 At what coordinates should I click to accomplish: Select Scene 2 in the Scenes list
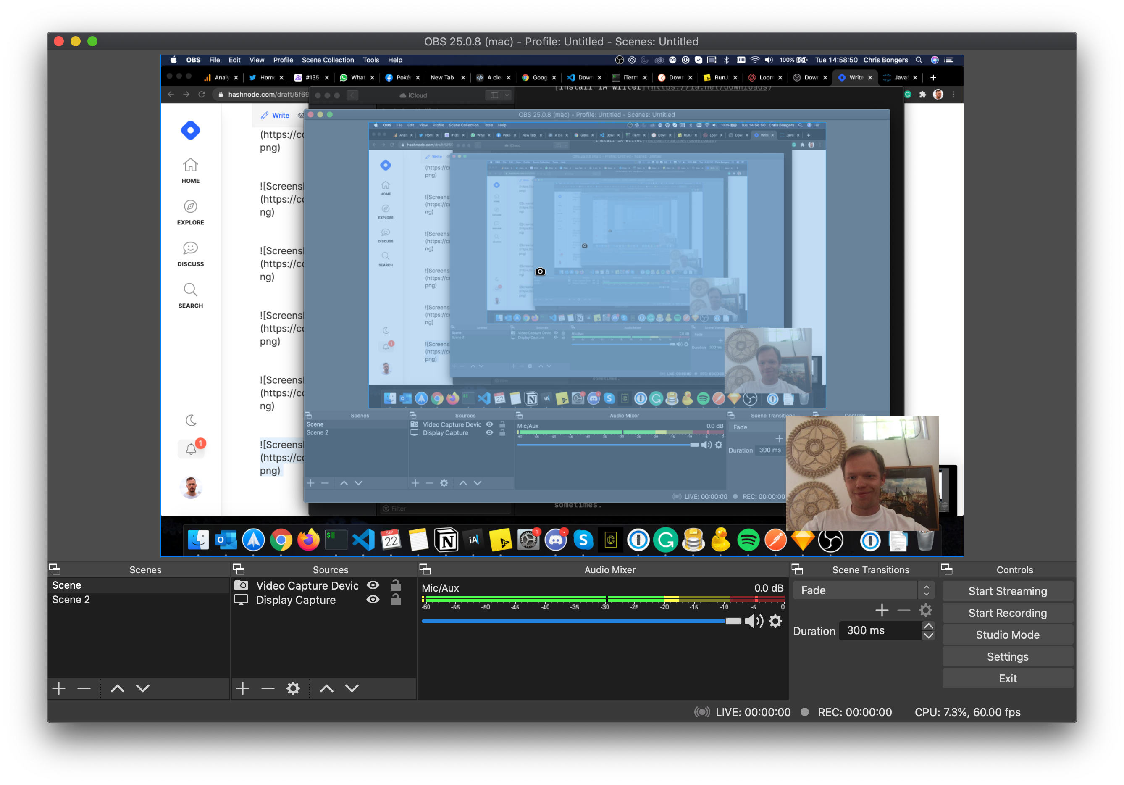point(139,599)
